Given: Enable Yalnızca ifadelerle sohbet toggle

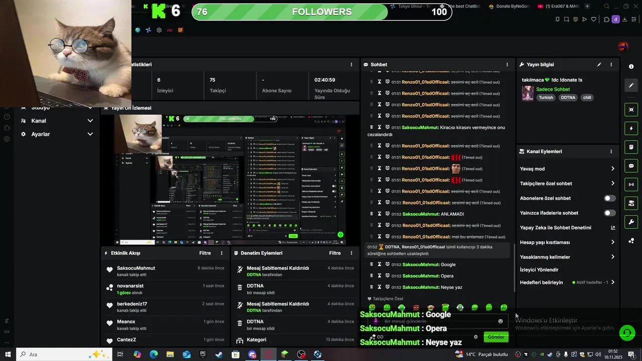Looking at the screenshot, I should pos(609,213).
